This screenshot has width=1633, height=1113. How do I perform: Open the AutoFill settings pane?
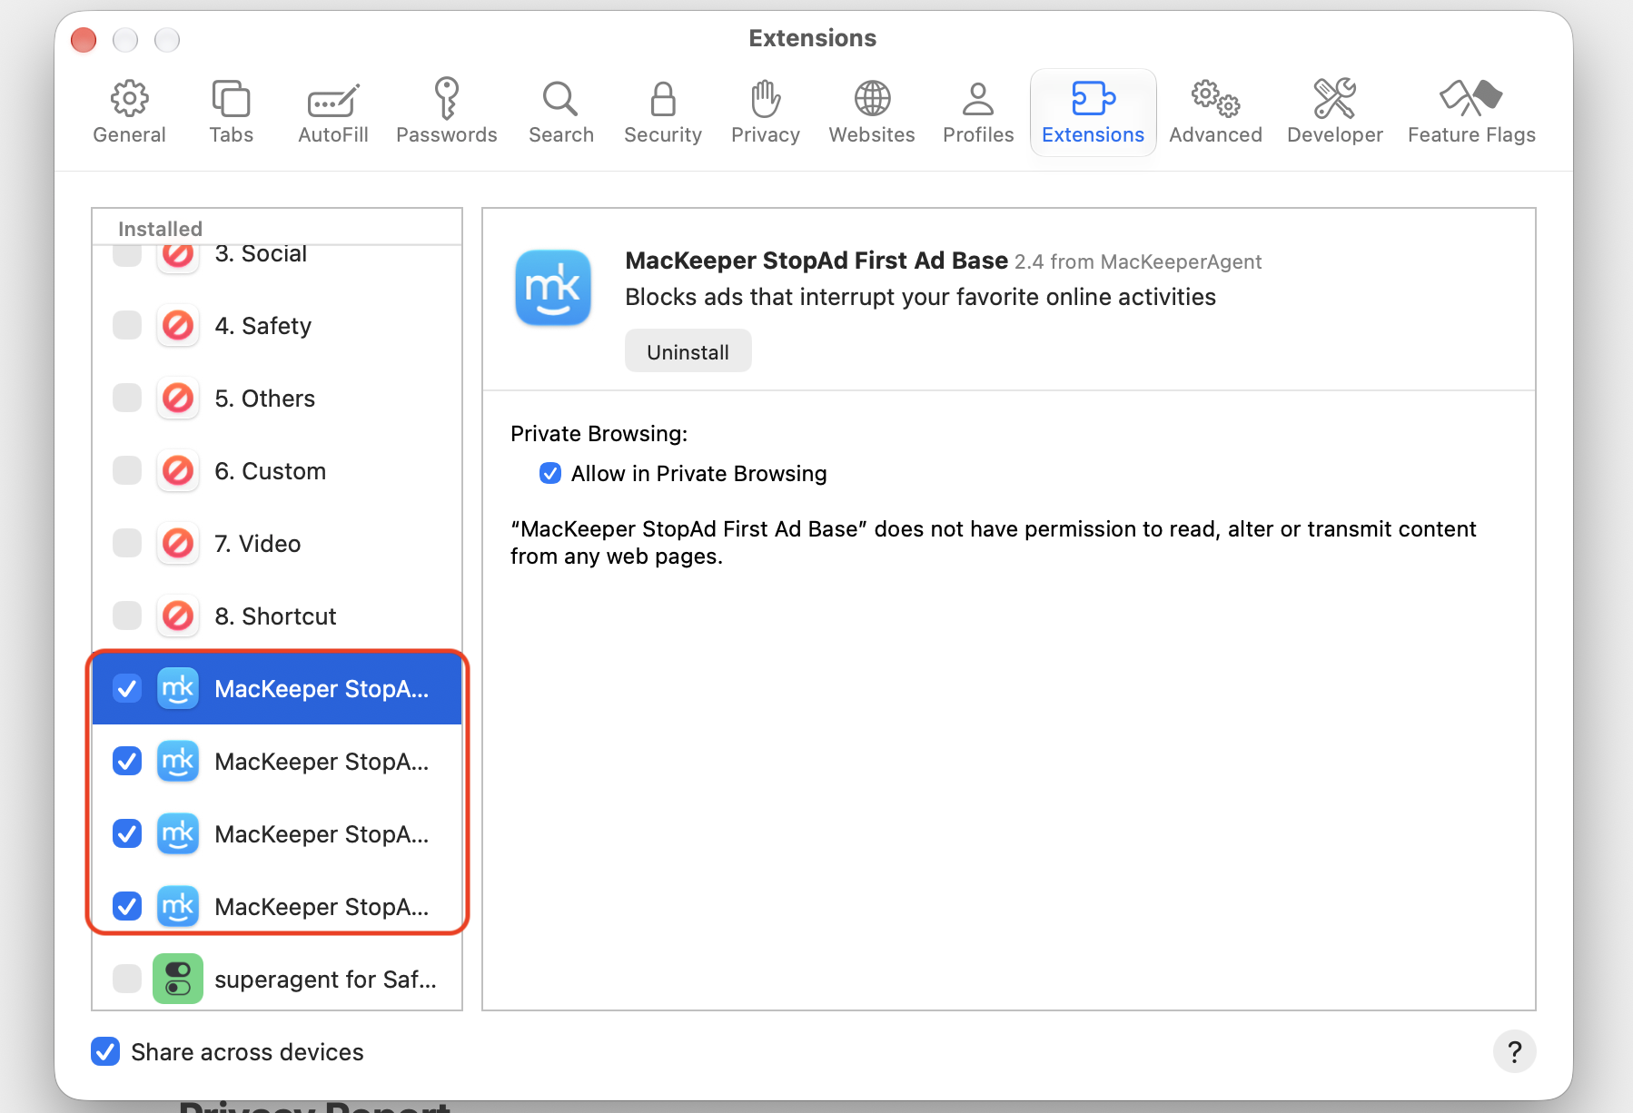(333, 113)
